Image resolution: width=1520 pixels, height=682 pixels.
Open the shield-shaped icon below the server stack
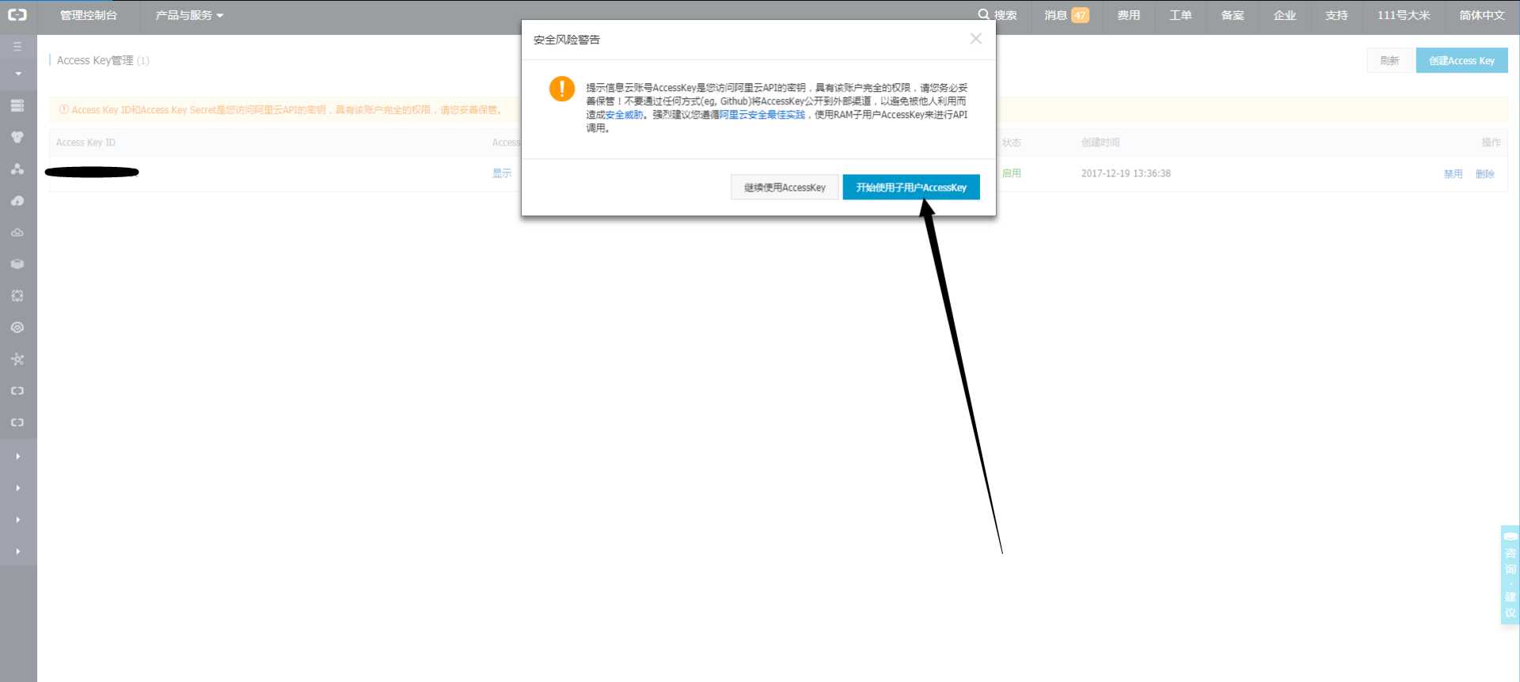pos(17,137)
